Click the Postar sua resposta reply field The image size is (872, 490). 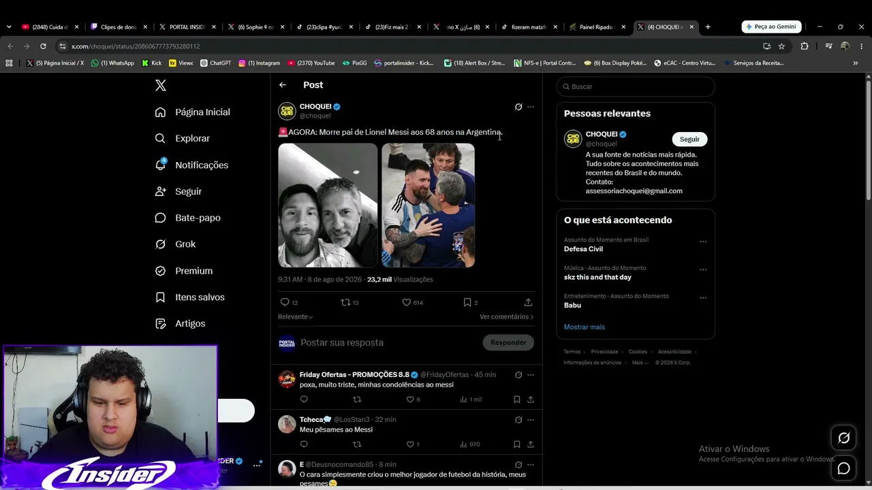coord(389,342)
